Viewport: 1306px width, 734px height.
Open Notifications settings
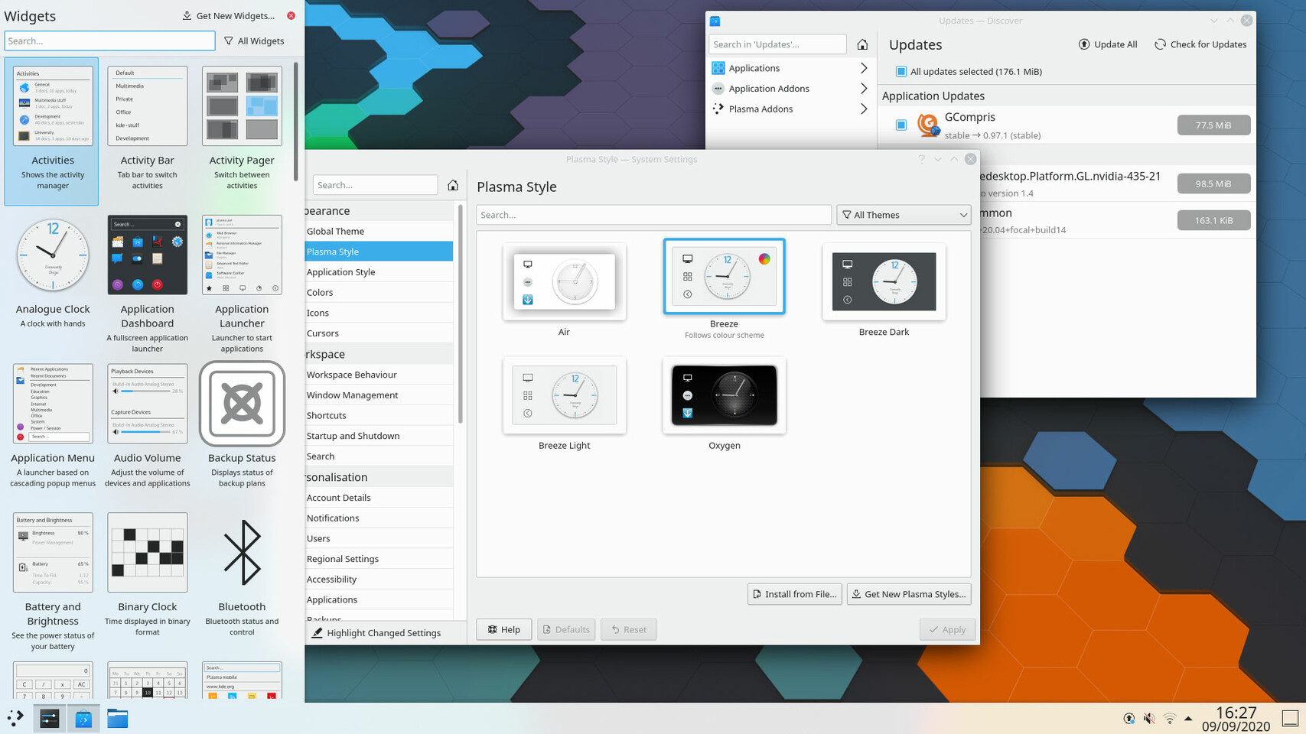tap(379, 518)
